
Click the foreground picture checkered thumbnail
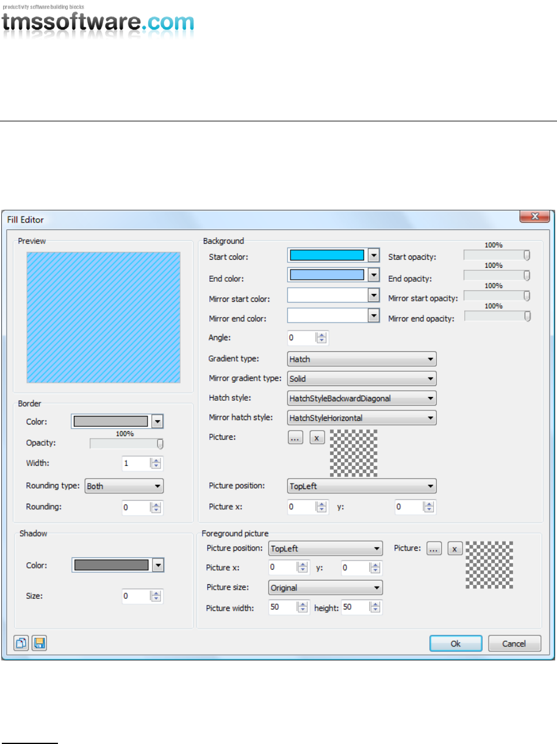pos(489,565)
